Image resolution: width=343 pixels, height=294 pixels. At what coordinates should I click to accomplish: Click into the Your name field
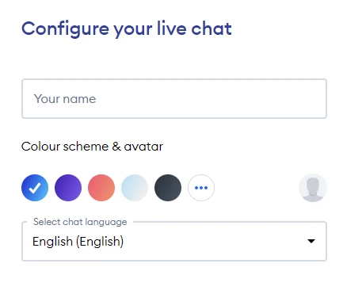point(174,98)
